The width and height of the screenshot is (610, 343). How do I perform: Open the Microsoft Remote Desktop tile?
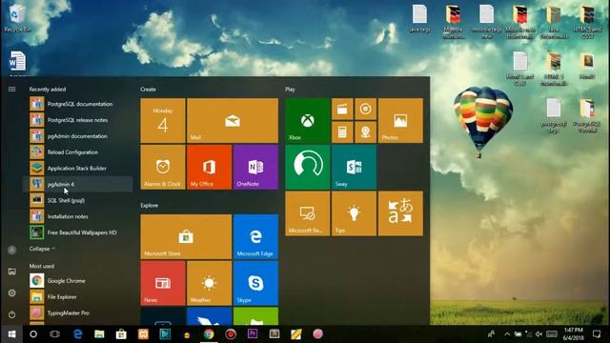[x=307, y=213]
